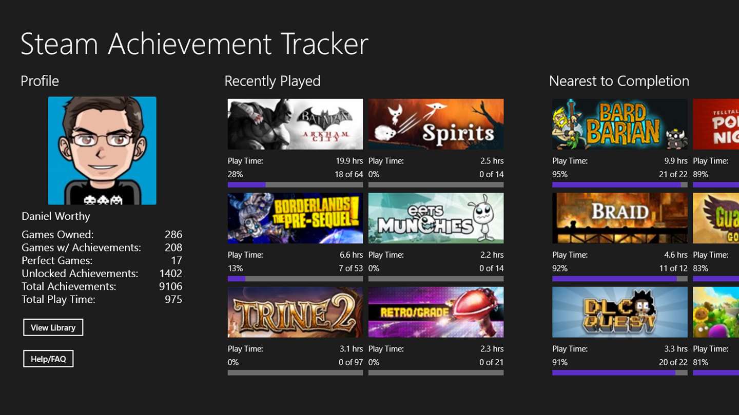Click the 19.9 hrs play time
Image resolution: width=739 pixels, height=415 pixels.
pyautogui.click(x=349, y=161)
